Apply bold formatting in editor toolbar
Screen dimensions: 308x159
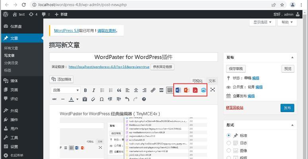click(x=85, y=90)
